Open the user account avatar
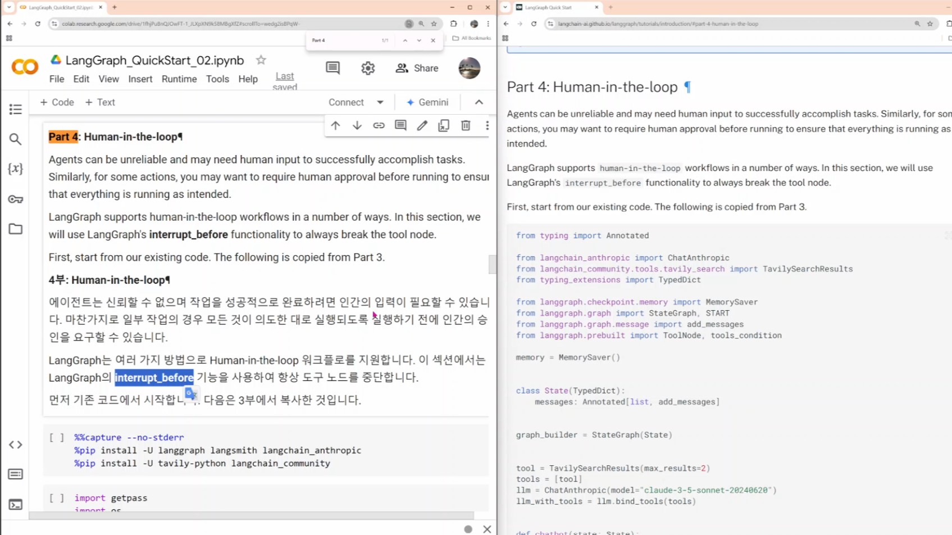 pyautogui.click(x=469, y=68)
